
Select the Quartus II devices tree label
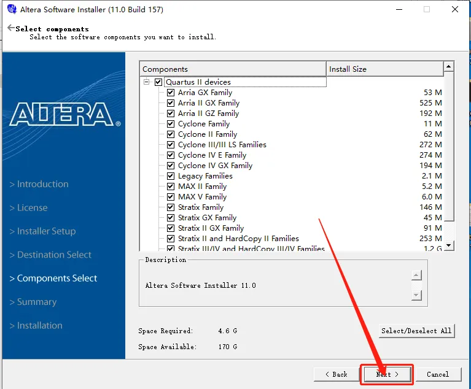pos(198,82)
